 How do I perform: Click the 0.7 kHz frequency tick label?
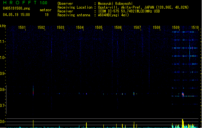(3, 106)
